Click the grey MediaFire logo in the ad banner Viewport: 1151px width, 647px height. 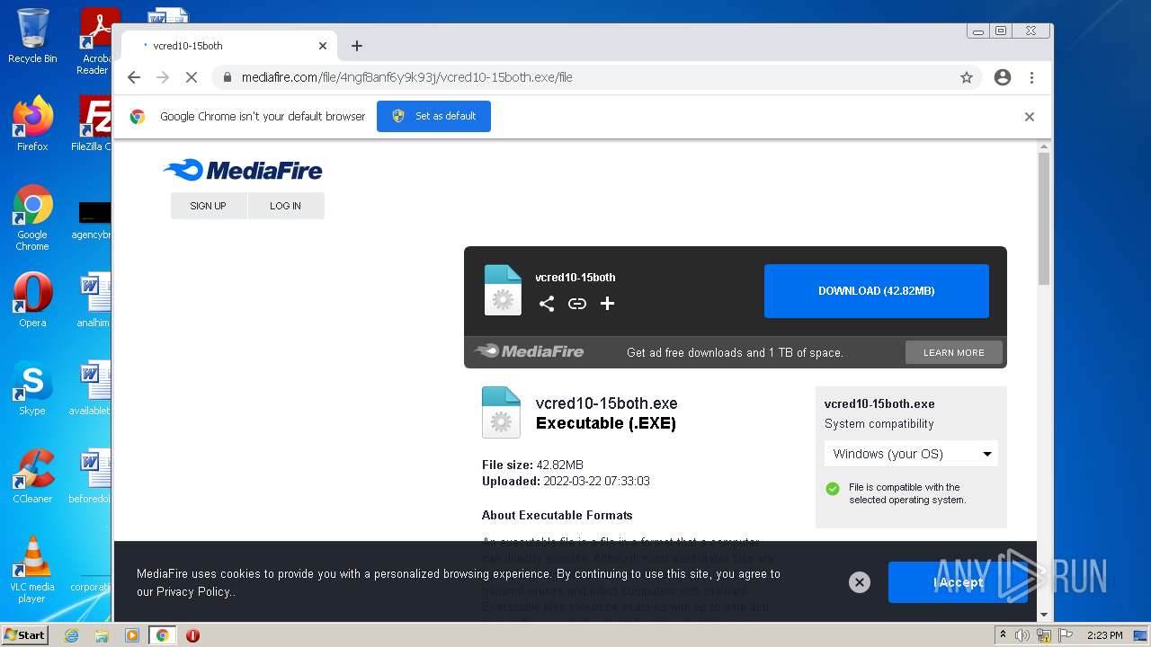pos(530,351)
